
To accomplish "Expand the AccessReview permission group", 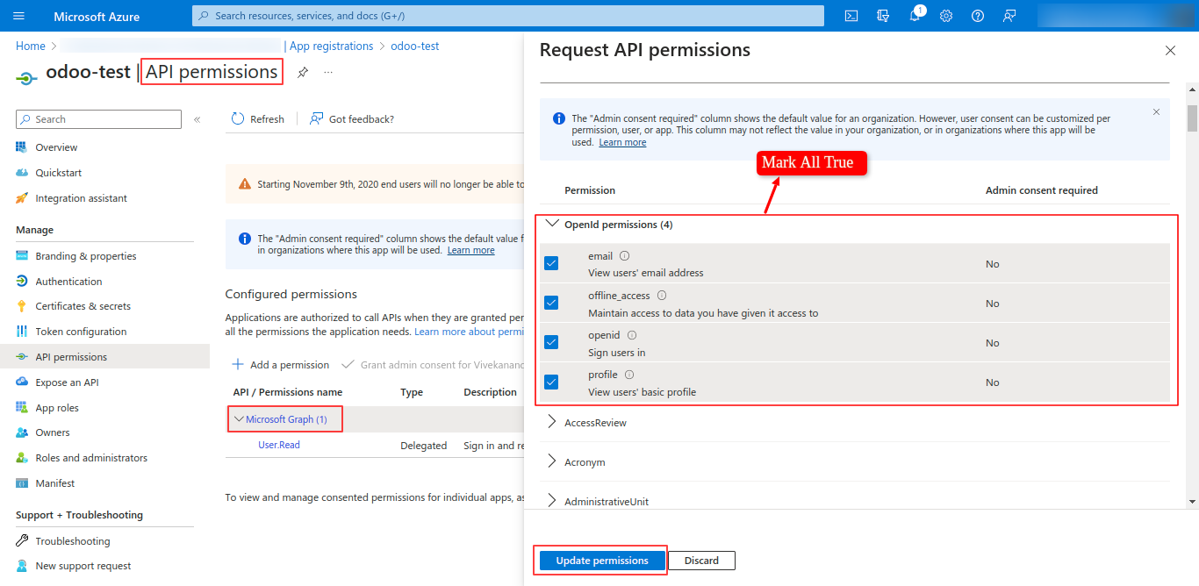I will tap(552, 422).
